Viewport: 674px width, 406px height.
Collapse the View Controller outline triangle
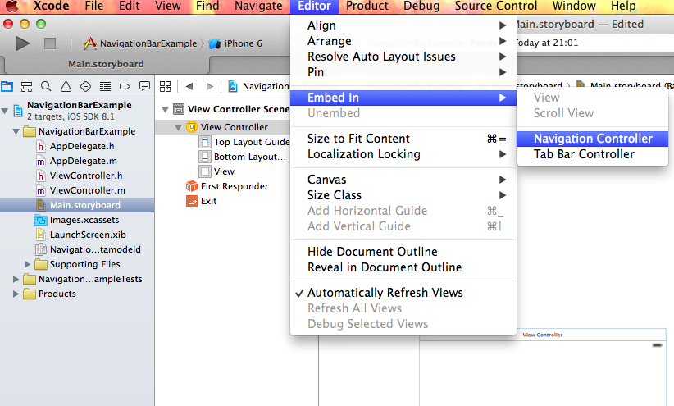[x=179, y=127]
